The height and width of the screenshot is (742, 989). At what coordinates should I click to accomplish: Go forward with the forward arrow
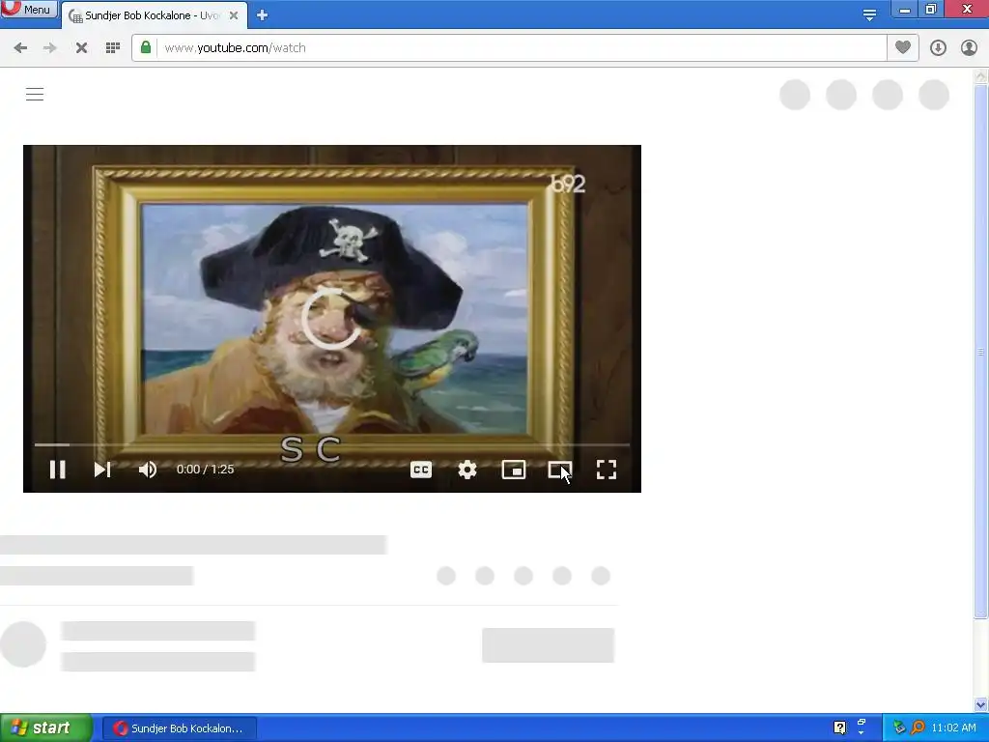[x=50, y=48]
